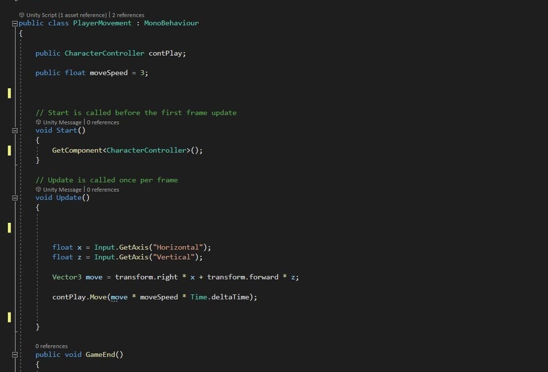
Task: Click the "Horizontal" string literal
Action: 178,247
